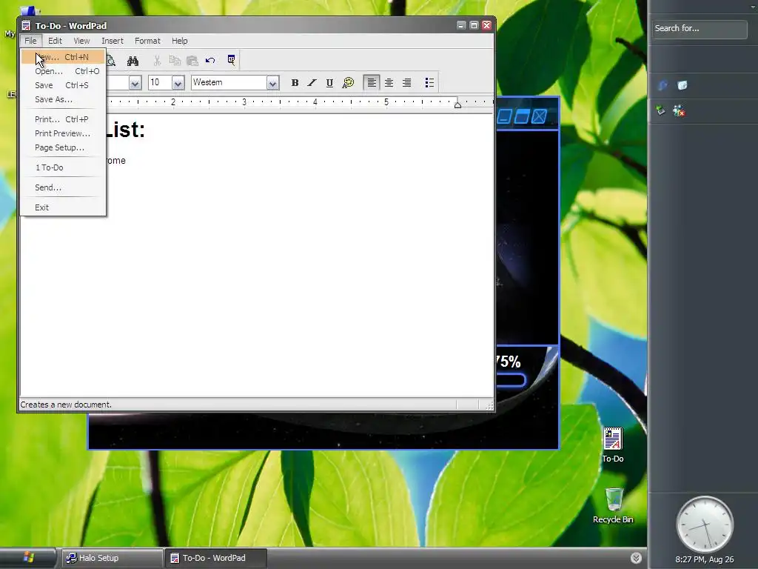
Task: Open recent file 1 To-Do
Action: 63,167
